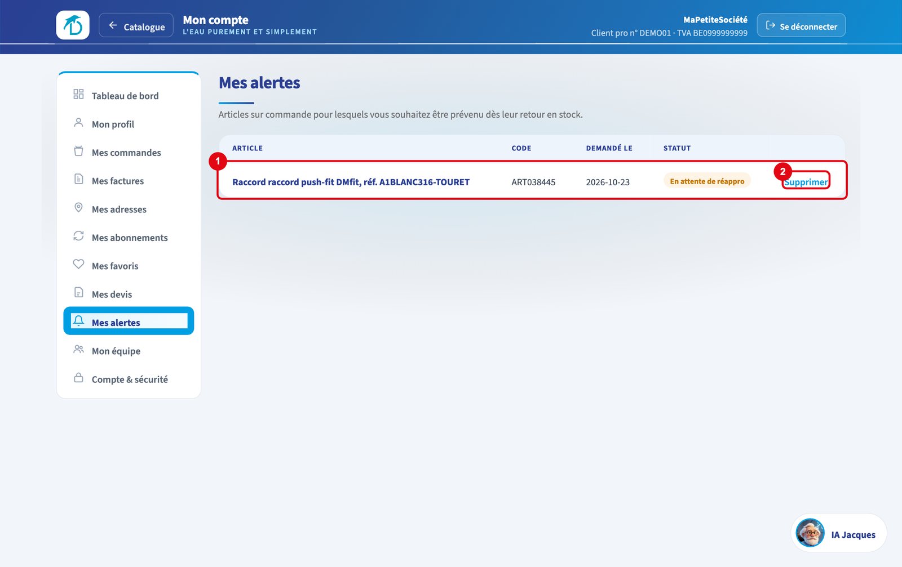The height and width of the screenshot is (567, 902).
Task: Click article code ART038445
Action: pyautogui.click(x=533, y=182)
